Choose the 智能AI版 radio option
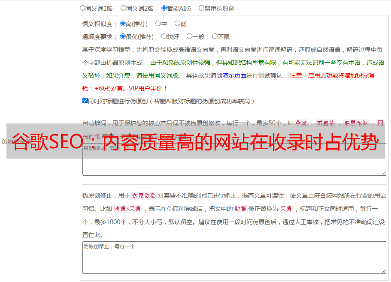391x282 pixels. pyautogui.click(x=164, y=8)
